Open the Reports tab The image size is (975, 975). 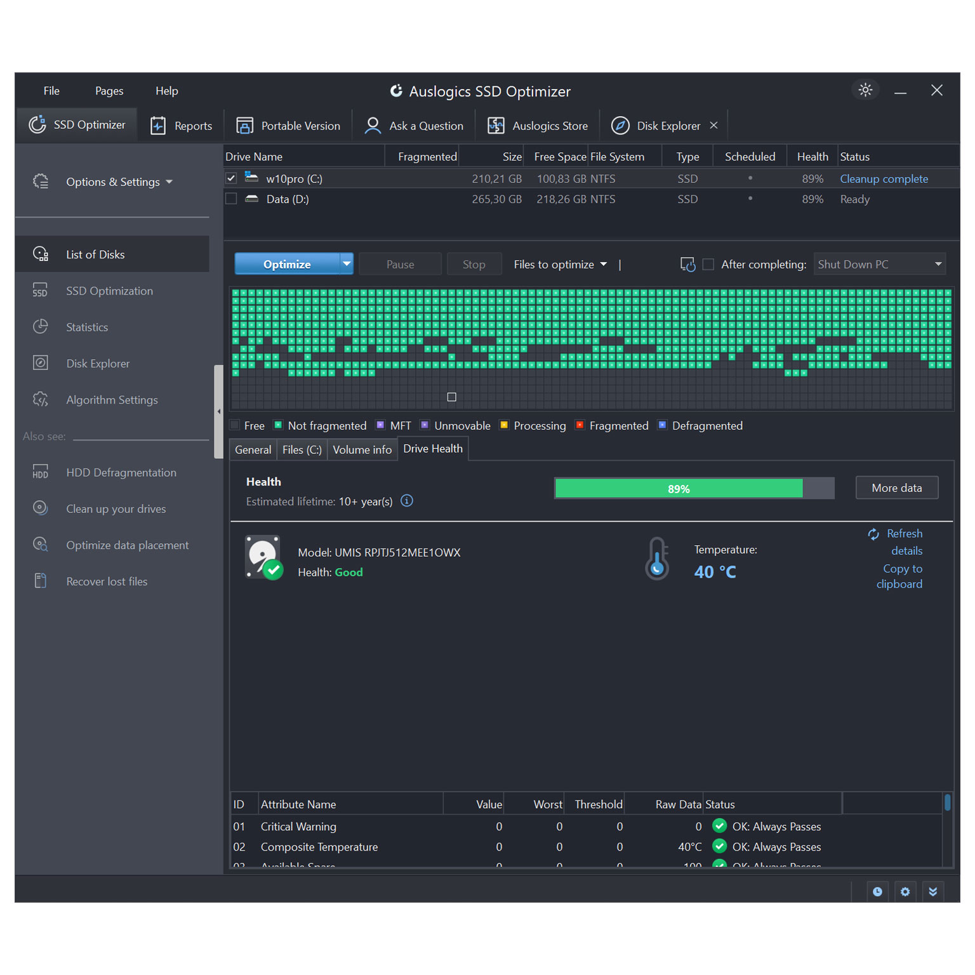(181, 126)
